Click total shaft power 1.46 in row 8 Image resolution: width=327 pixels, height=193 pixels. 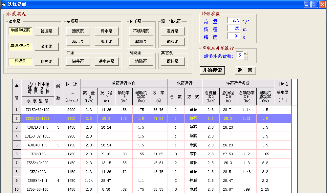pos(247,172)
